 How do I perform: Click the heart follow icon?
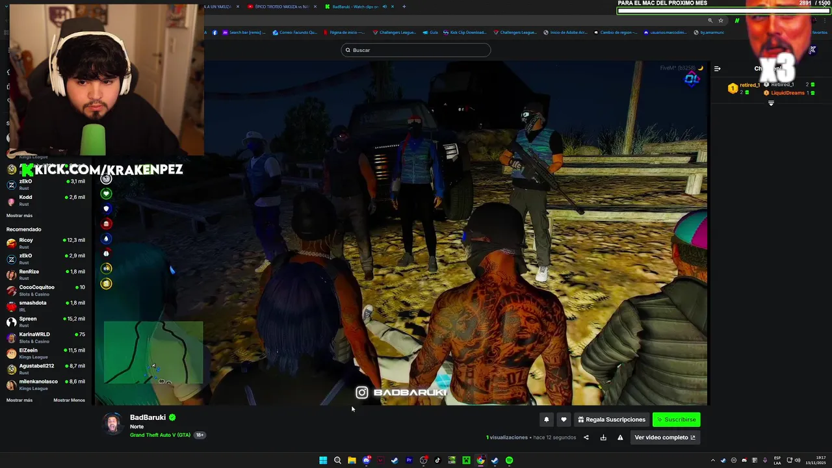click(x=564, y=419)
